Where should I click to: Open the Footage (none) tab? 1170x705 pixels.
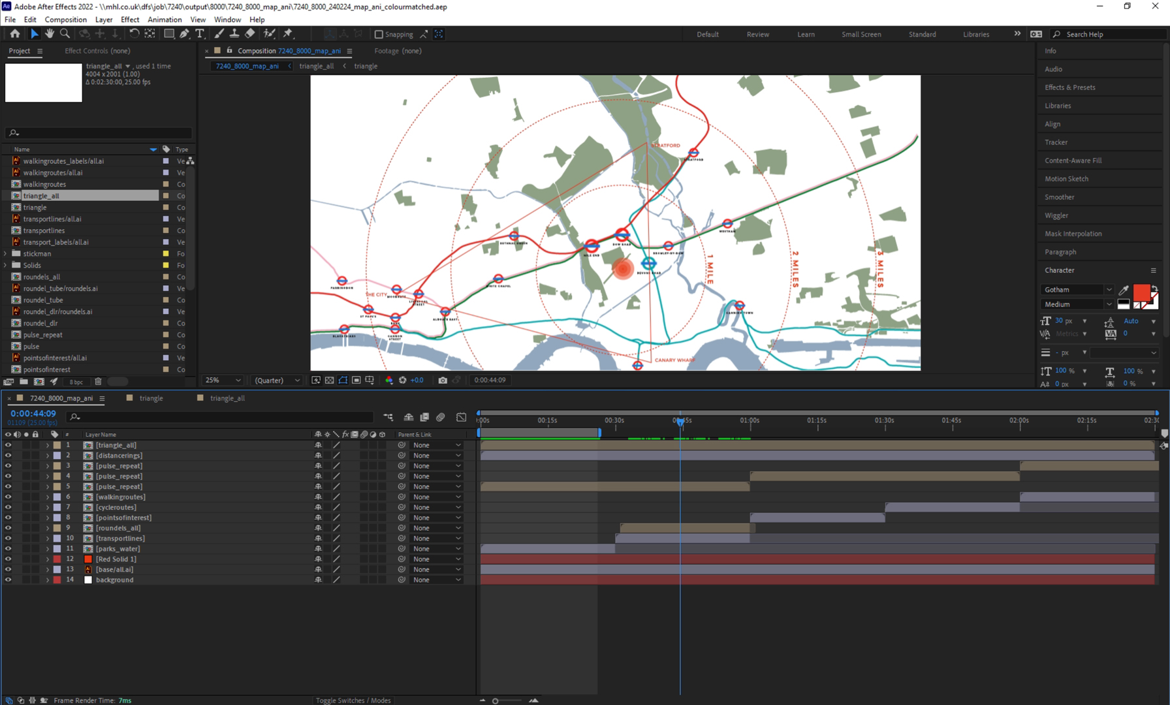point(398,50)
